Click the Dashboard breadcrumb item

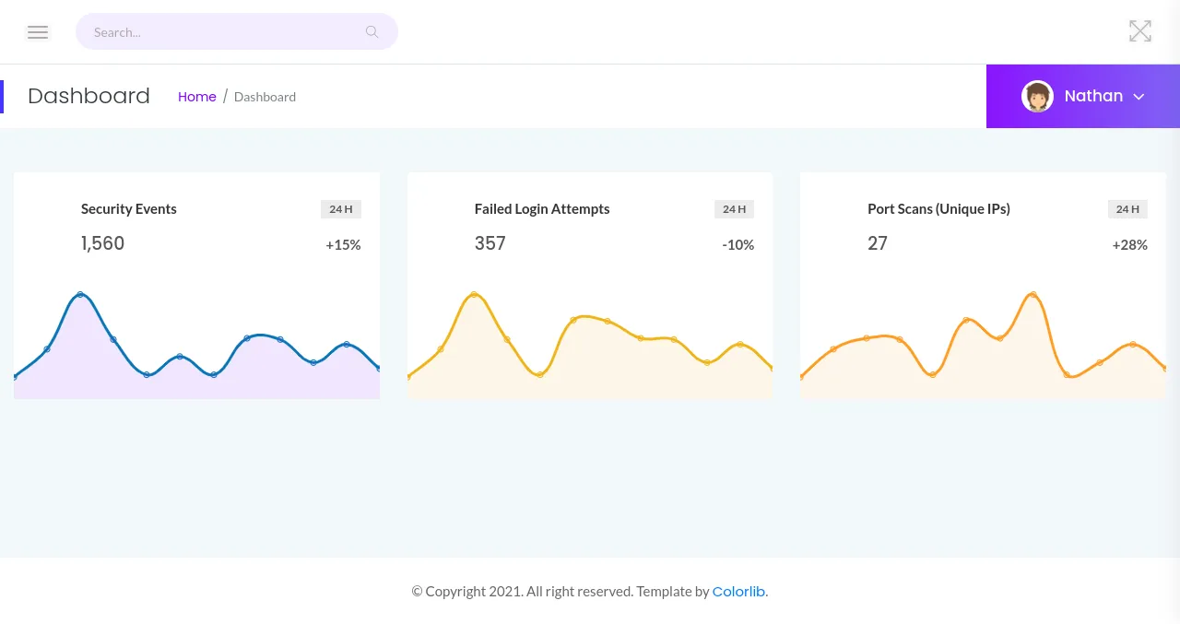265,97
